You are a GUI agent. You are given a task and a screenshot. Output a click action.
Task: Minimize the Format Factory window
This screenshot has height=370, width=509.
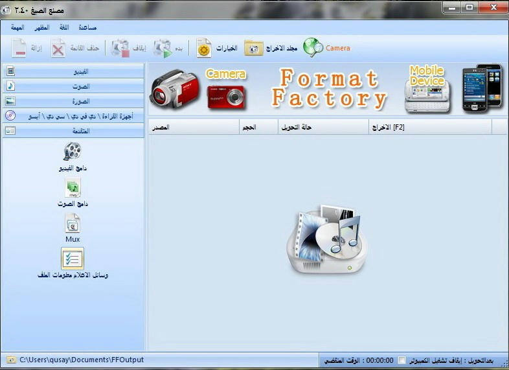click(452, 8)
